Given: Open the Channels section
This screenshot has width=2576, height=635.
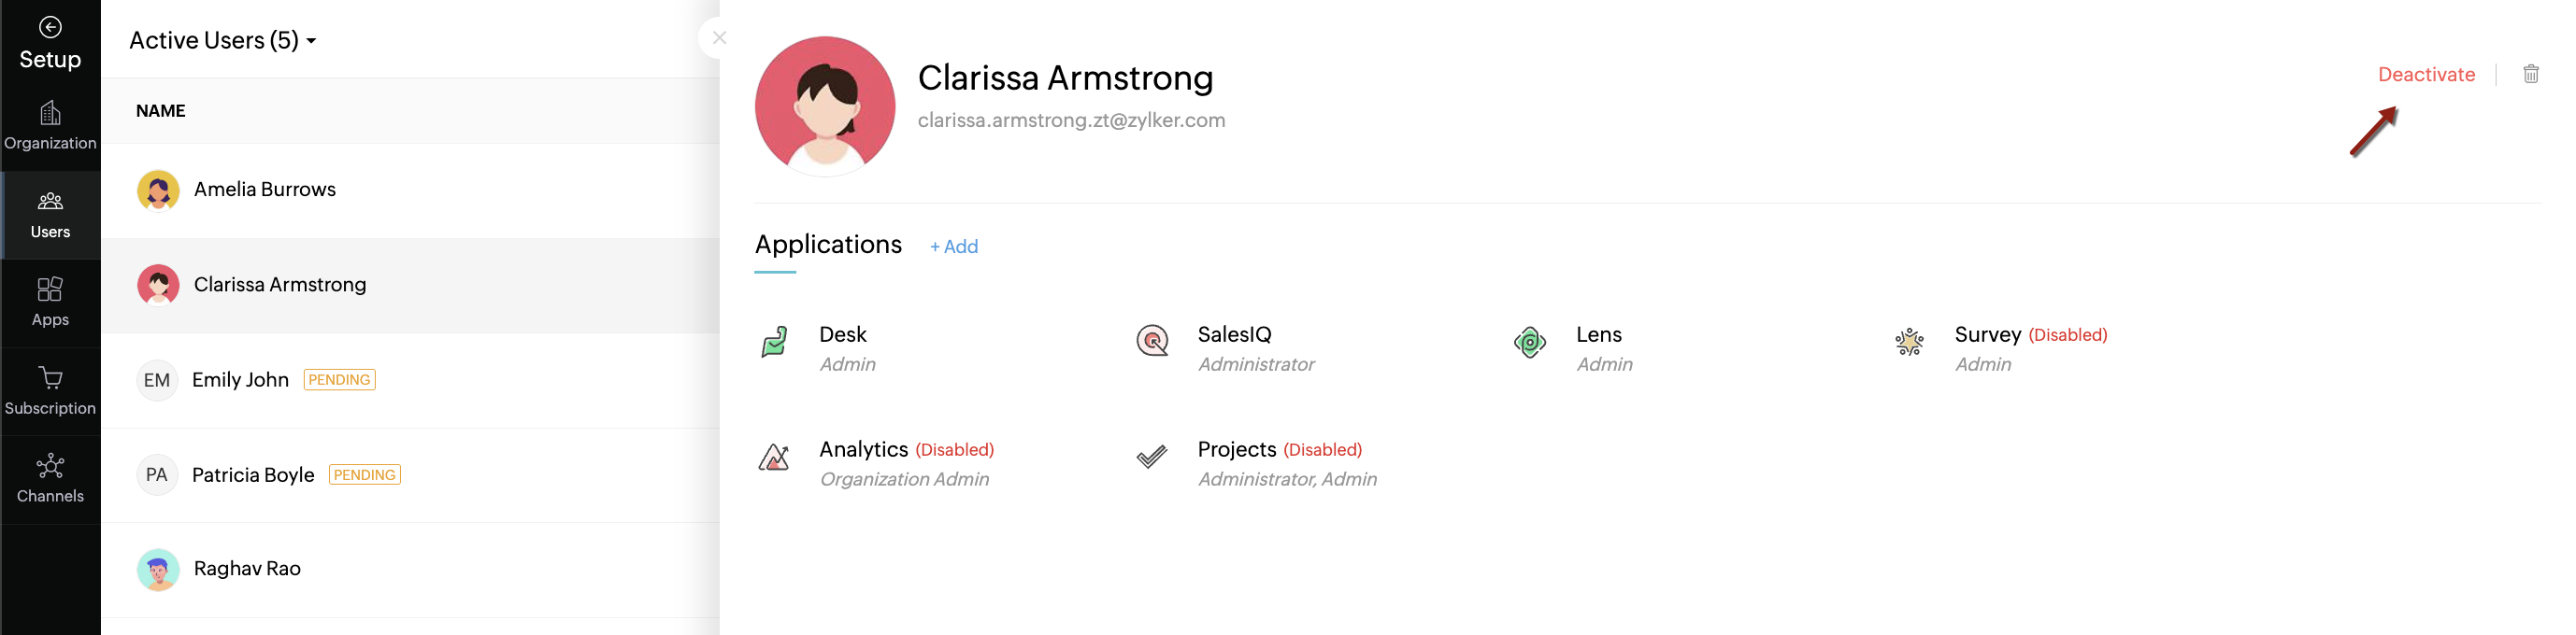Looking at the screenshot, I should 50,478.
